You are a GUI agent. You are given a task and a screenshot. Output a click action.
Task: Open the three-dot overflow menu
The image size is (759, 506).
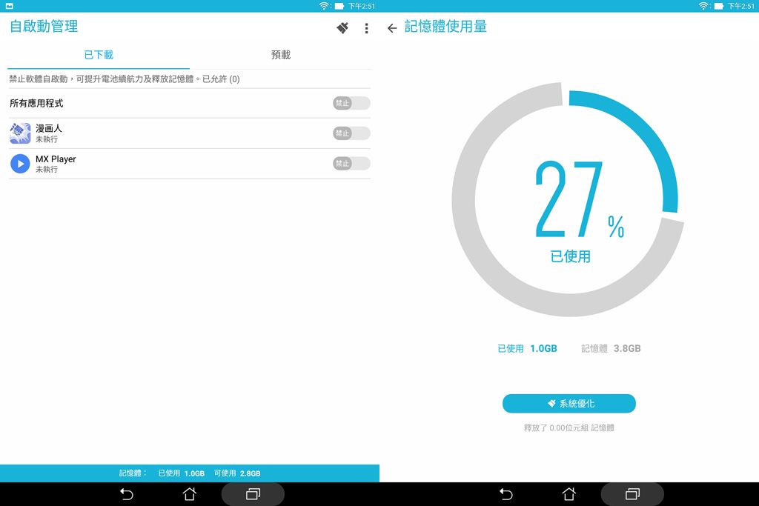point(366,29)
